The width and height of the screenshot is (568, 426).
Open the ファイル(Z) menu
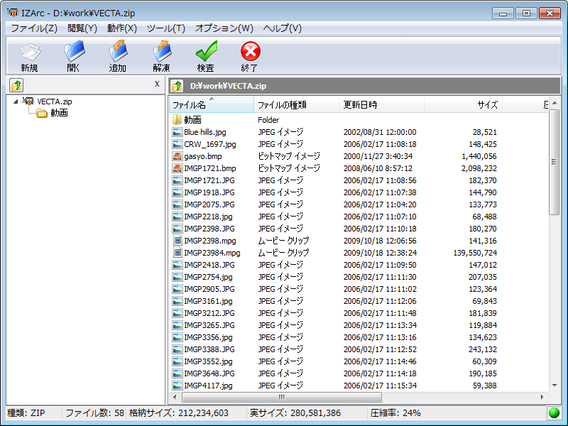tap(34, 28)
